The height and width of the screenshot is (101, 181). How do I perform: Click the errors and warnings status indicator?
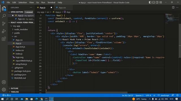(7, 95)
